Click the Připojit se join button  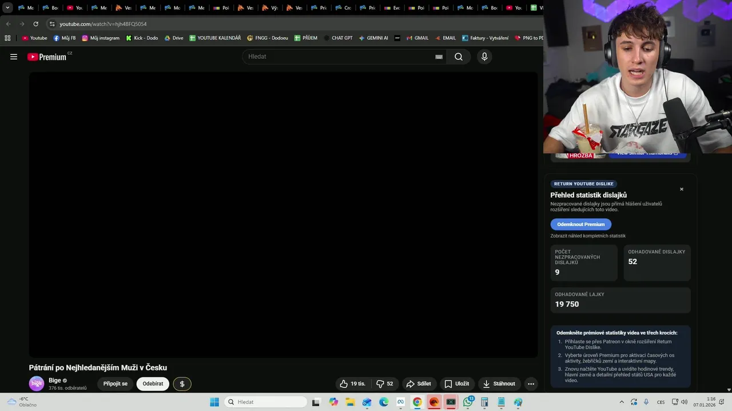(116, 384)
